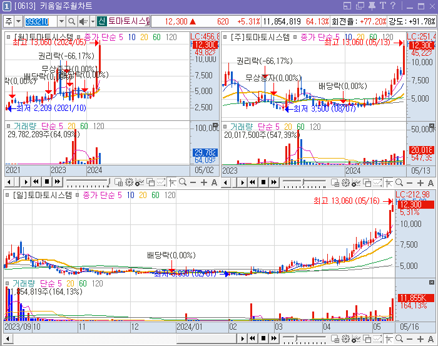Open monthly chart settings gear icon
438x346 pixels.
[x=129, y=182]
